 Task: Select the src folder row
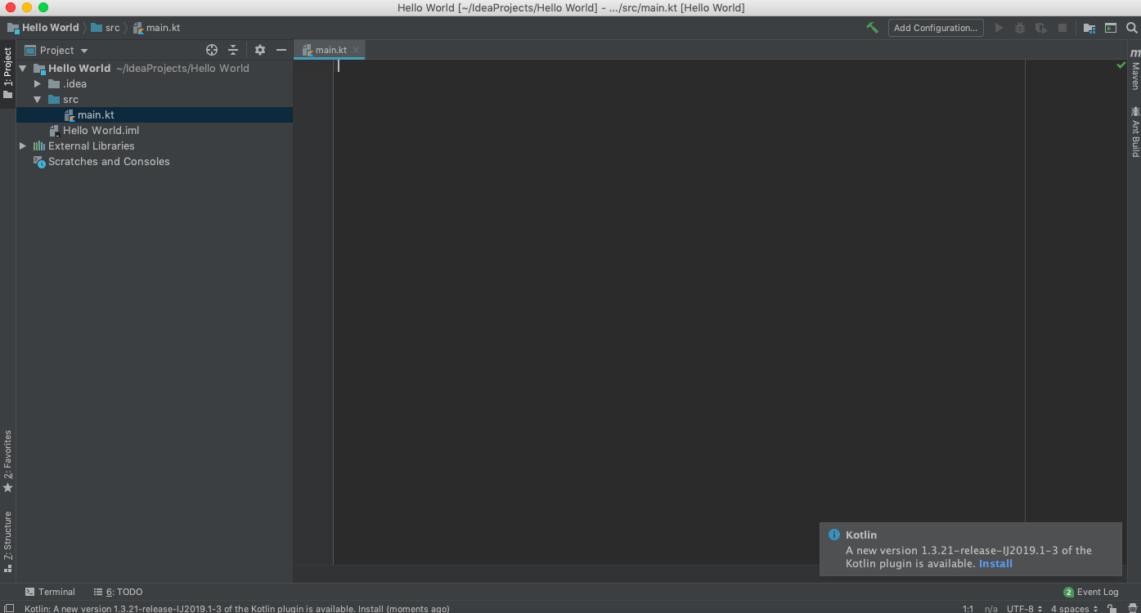coord(155,100)
